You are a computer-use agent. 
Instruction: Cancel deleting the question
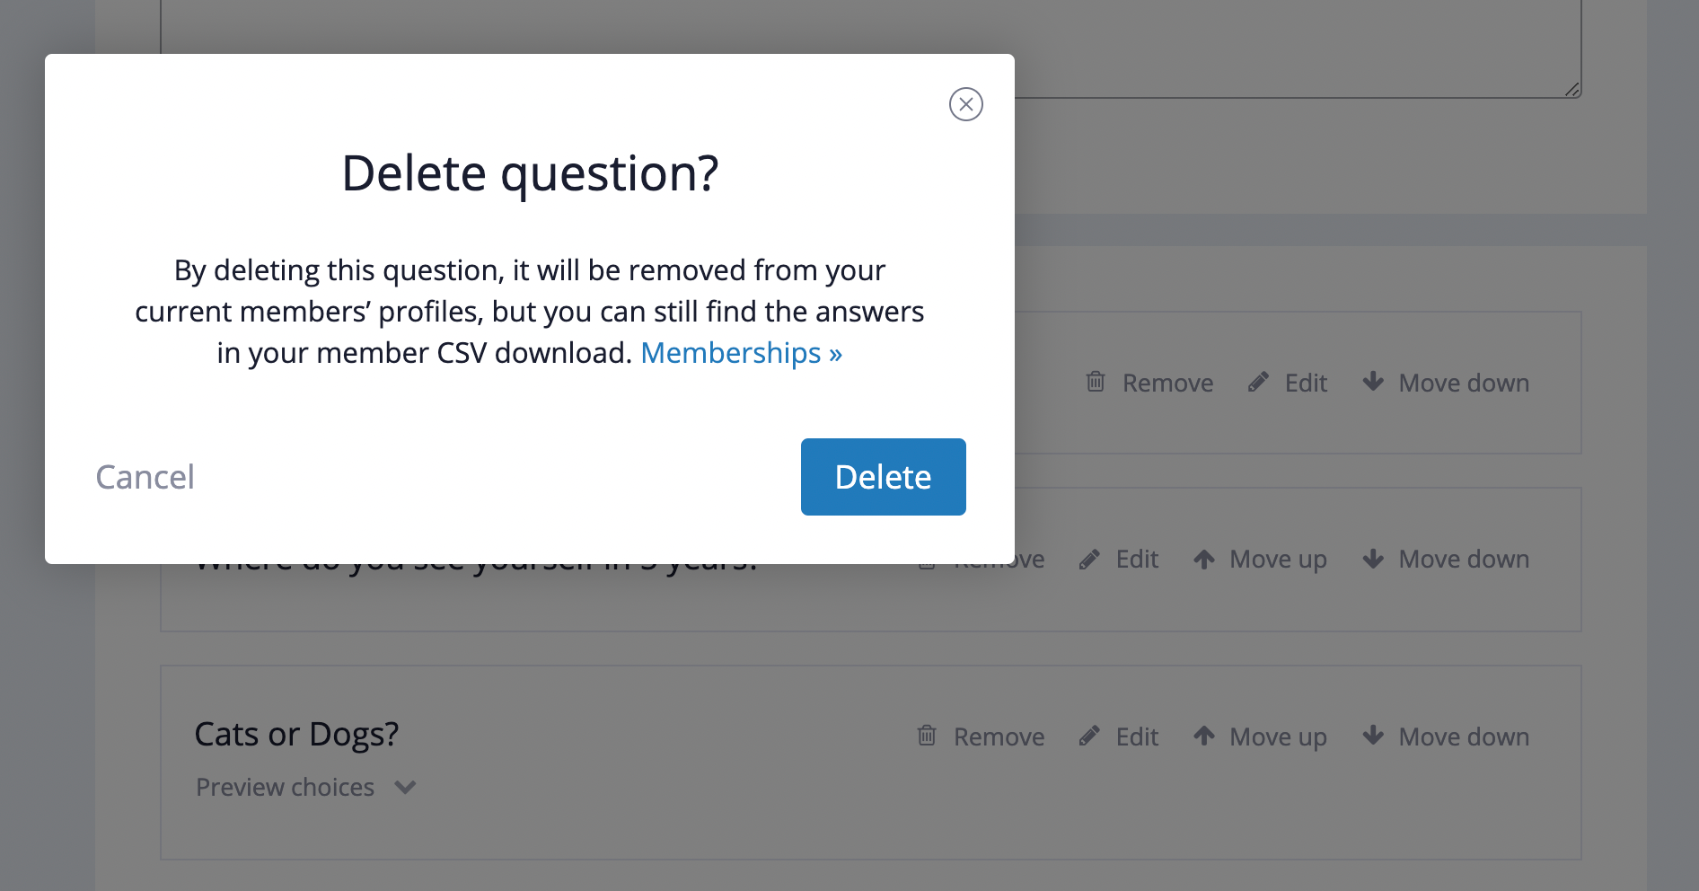coord(145,477)
